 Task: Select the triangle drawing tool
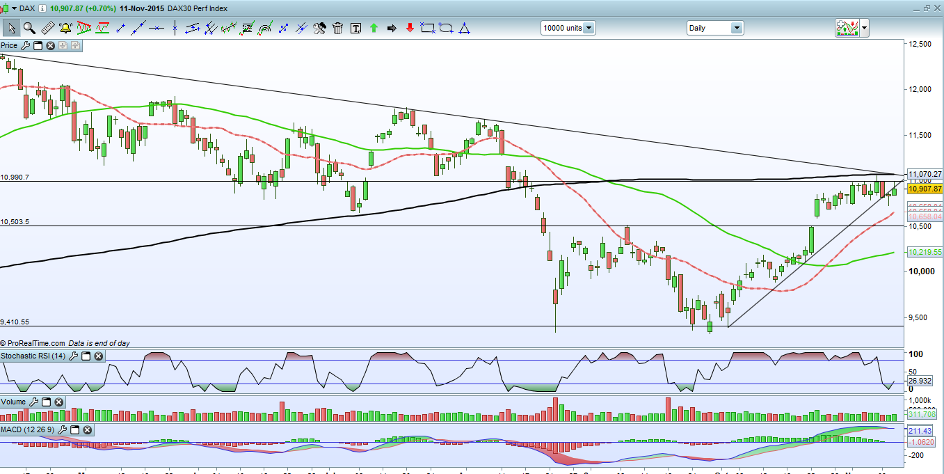pyautogui.click(x=464, y=28)
